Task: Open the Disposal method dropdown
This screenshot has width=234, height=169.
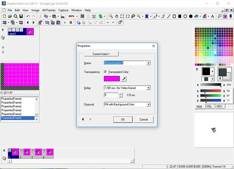Action: click(148, 104)
